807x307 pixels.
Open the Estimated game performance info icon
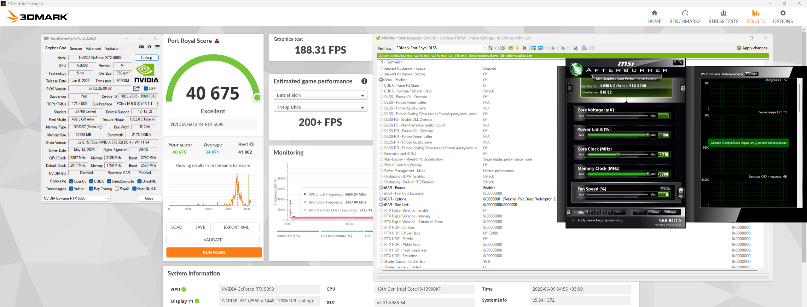point(364,81)
